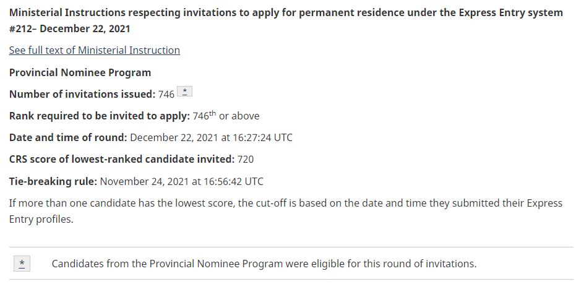
Task: Click the CRS score value 720
Action: tap(246, 159)
